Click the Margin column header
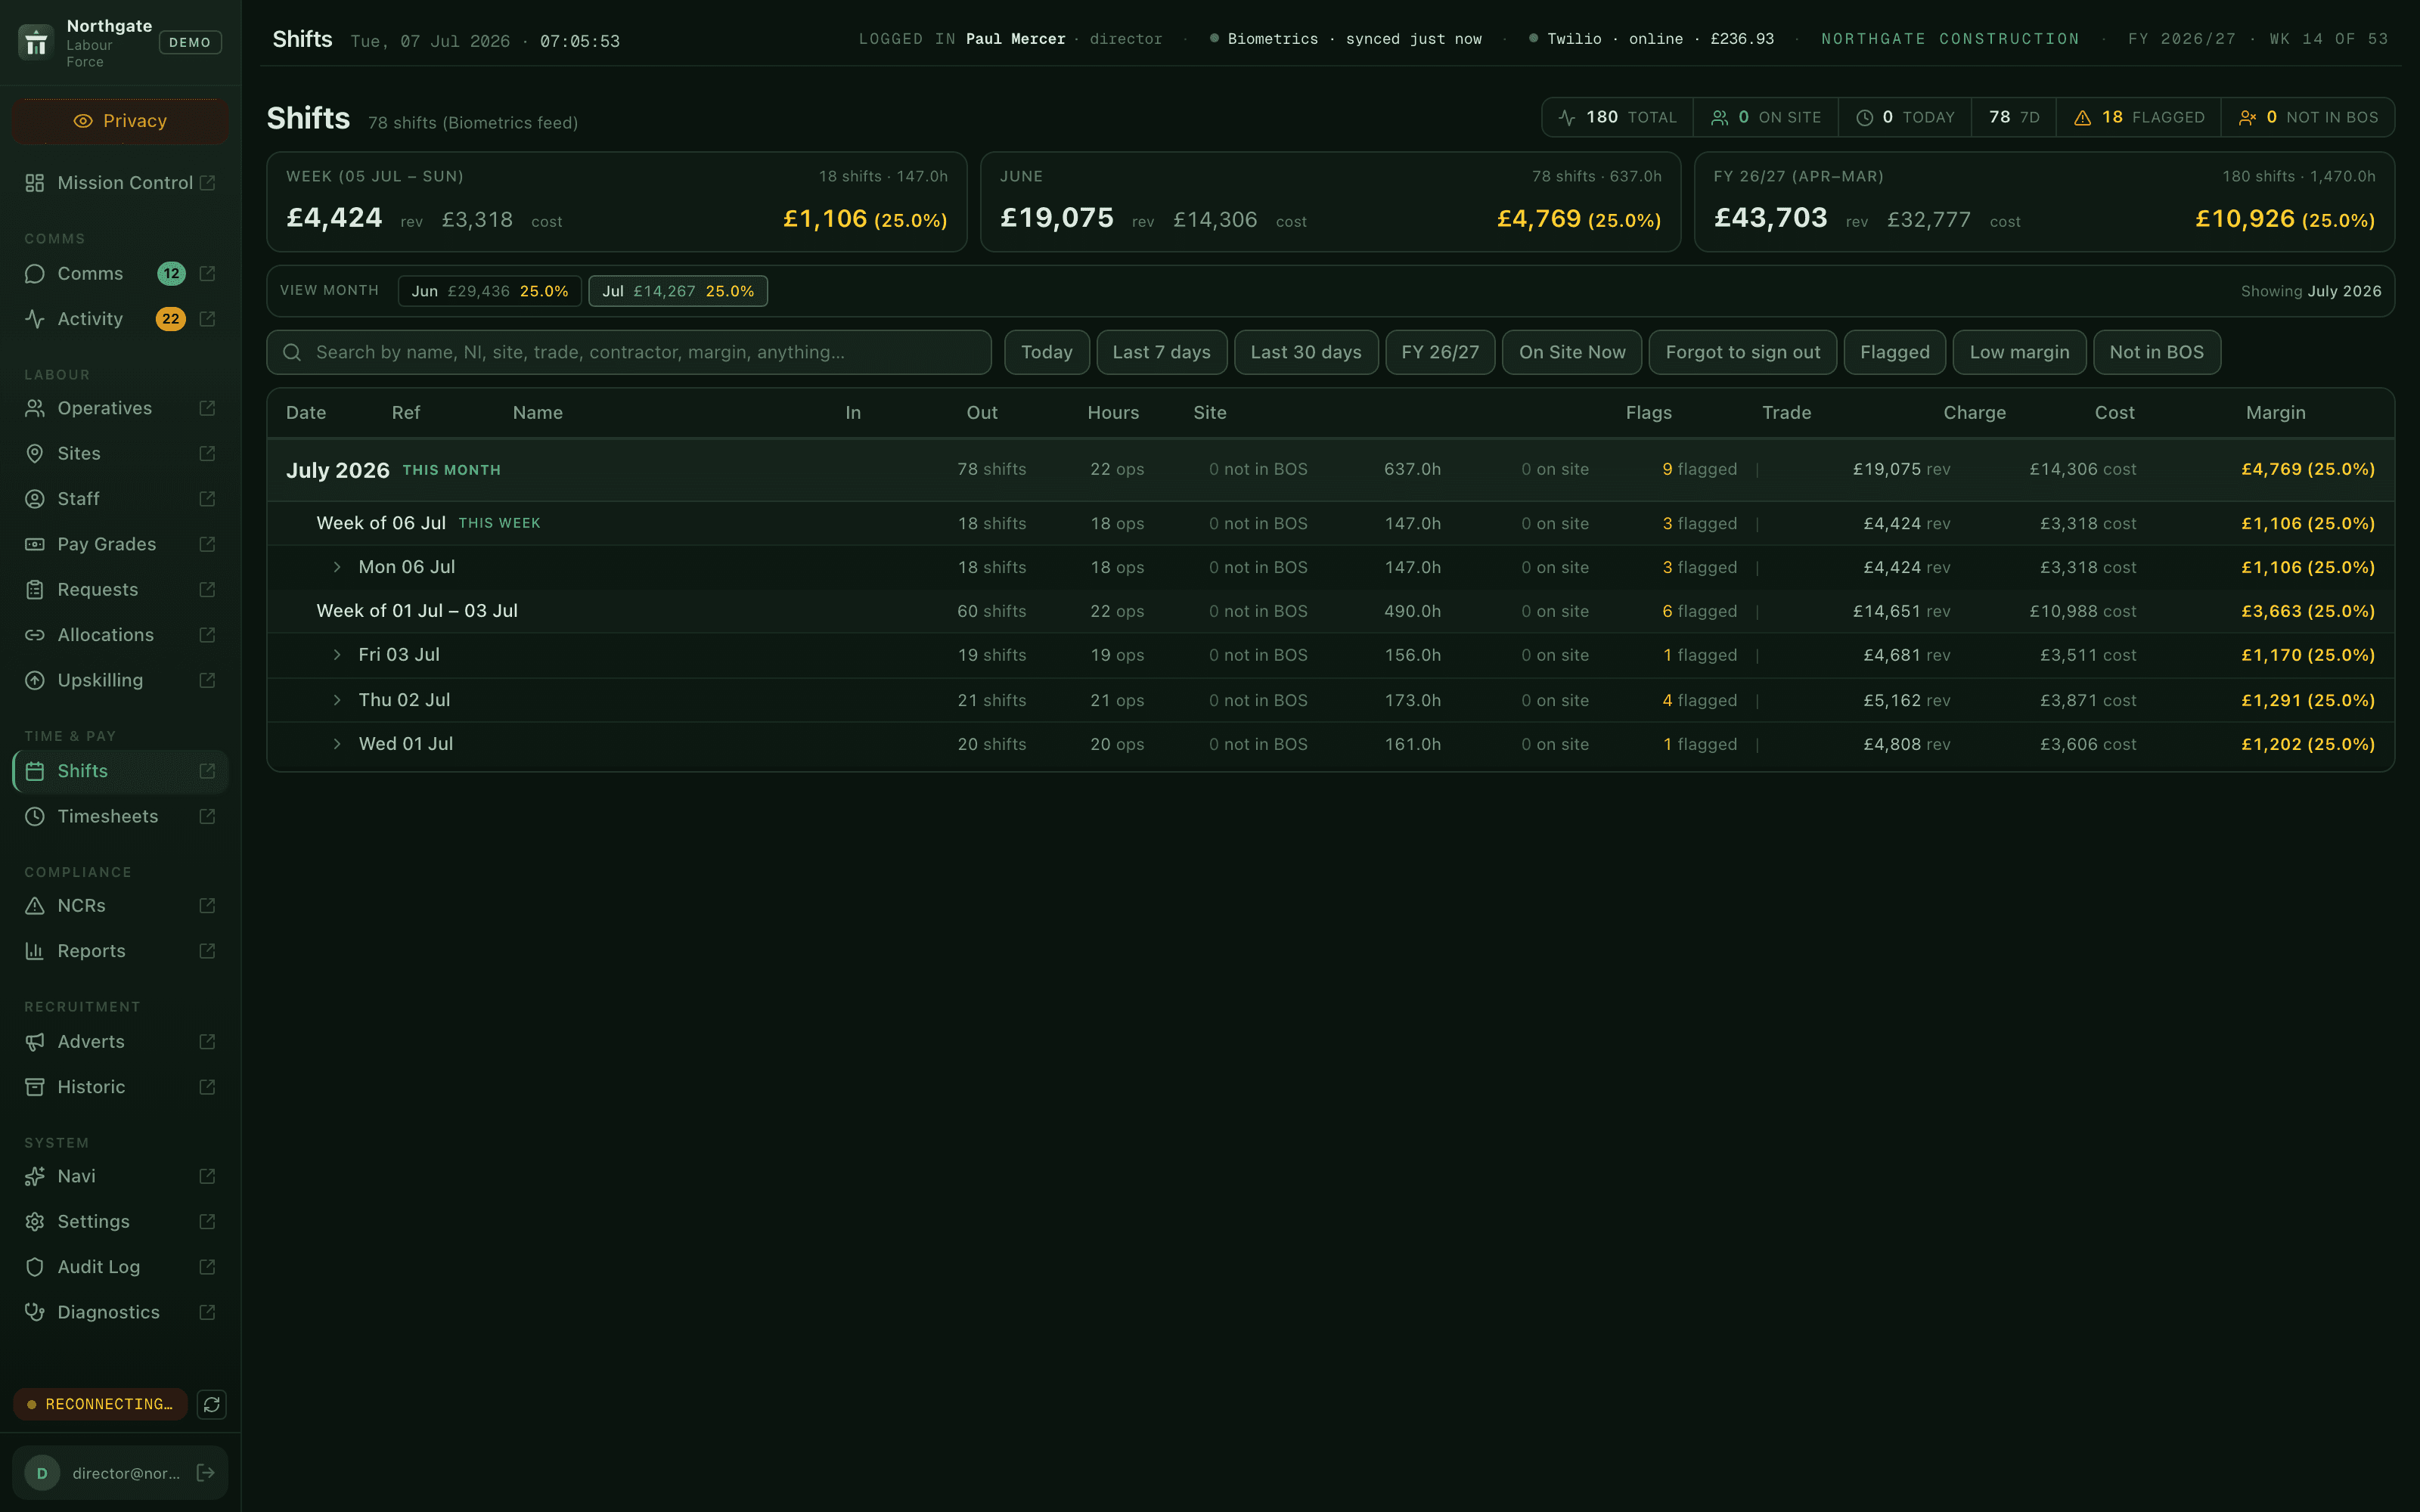Viewport: 2420px width, 1512px height. (2275, 413)
